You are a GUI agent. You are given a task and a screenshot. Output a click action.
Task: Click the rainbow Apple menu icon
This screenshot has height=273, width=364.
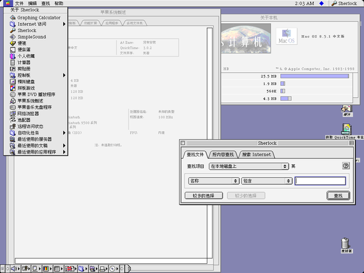[x=8, y=3]
